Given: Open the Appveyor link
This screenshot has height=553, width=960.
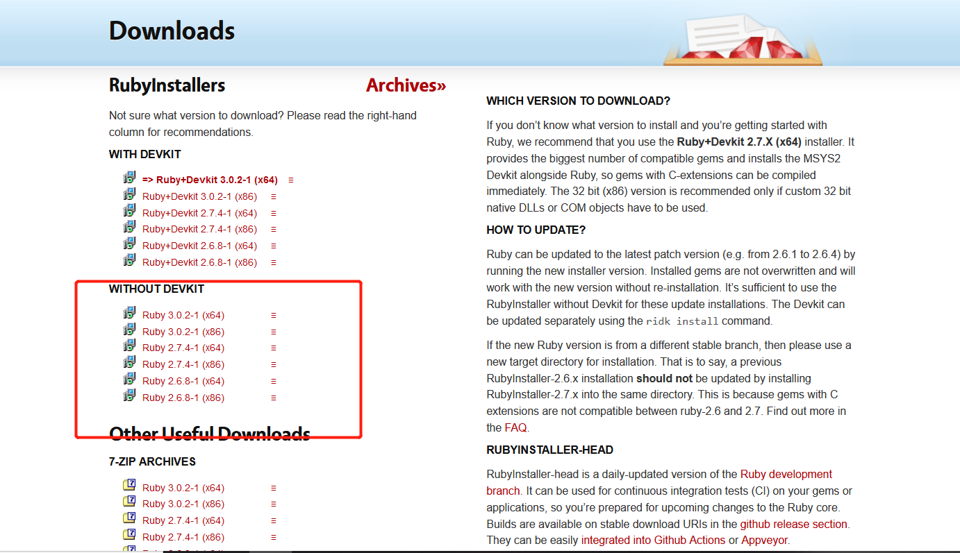Looking at the screenshot, I should (764, 540).
